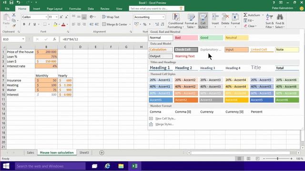Screen dimensions: 305x171
Task: Apply the Heading 1 cell style
Action: pyautogui.click(x=161, y=68)
